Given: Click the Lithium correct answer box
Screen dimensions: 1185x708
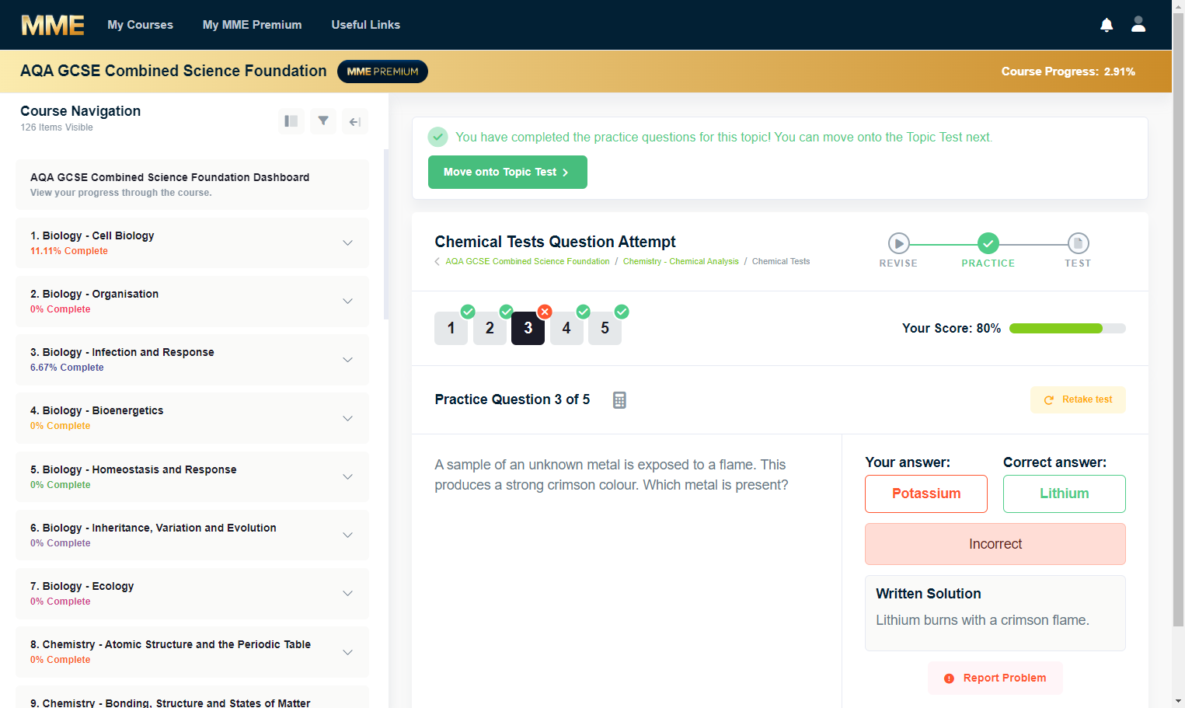Looking at the screenshot, I should pyautogui.click(x=1065, y=494).
